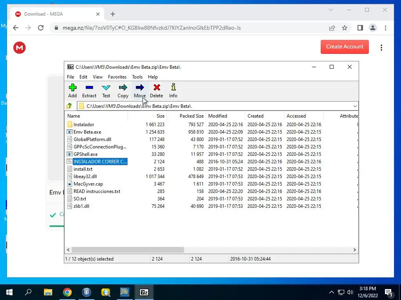Select the MacGyver.cap file icon
Screen dimensions: 401x300
tap(70, 184)
